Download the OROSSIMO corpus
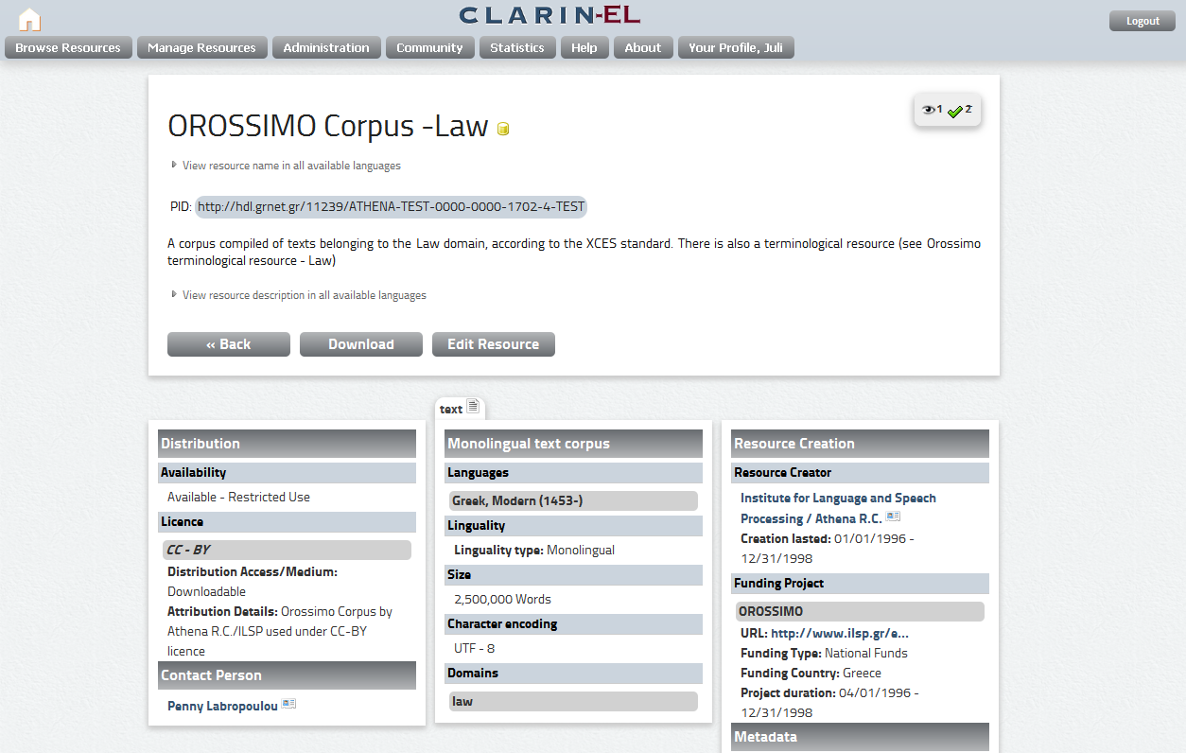The image size is (1186, 753). (361, 344)
